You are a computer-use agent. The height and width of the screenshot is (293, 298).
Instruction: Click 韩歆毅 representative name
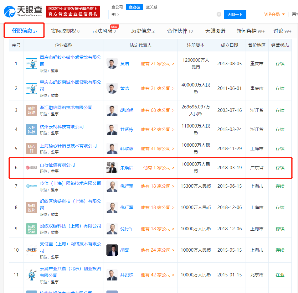click(x=126, y=149)
